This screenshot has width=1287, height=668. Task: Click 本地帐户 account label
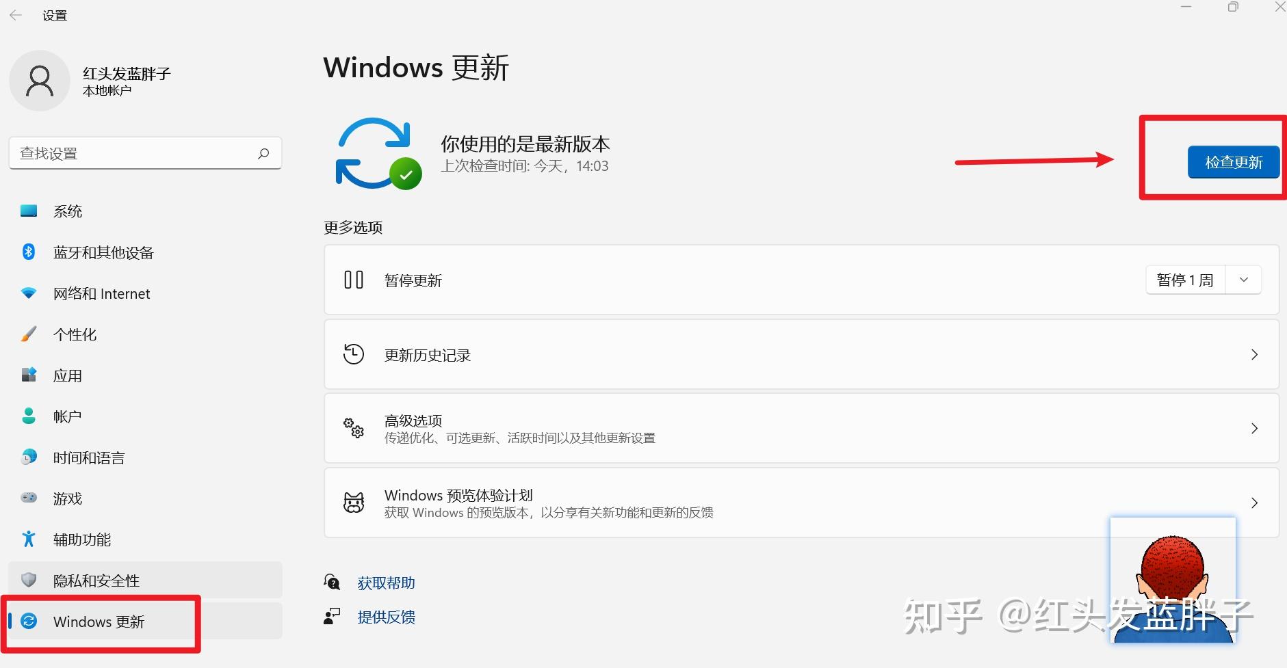click(107, 91)
